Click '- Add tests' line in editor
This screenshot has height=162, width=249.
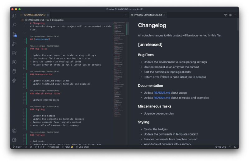click(37, 141)
